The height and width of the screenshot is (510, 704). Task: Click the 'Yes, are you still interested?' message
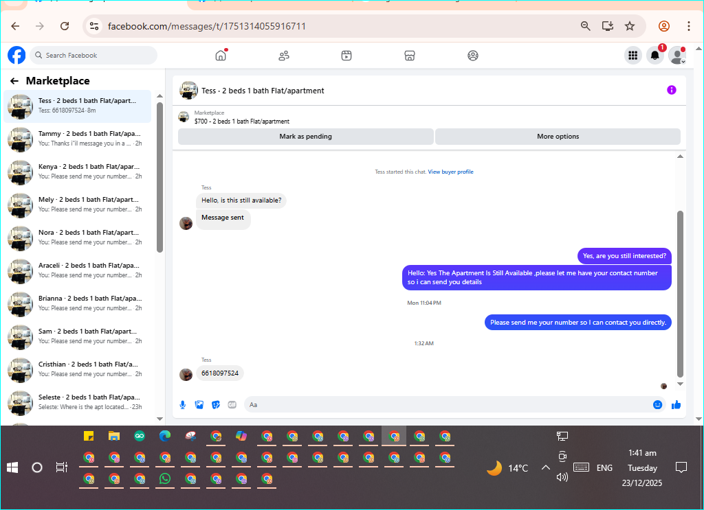pos(624,256)
